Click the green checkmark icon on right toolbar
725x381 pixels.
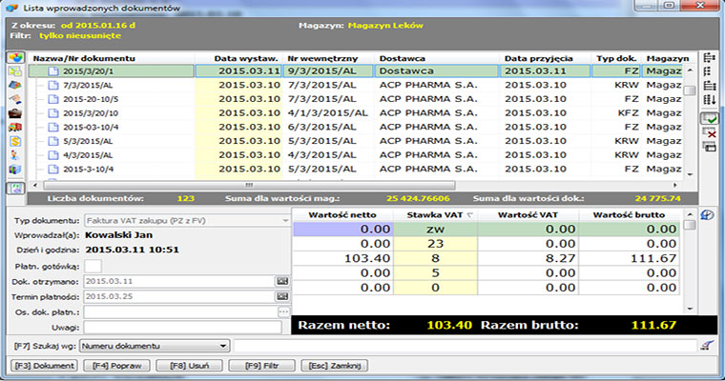[x=710, y=119]
